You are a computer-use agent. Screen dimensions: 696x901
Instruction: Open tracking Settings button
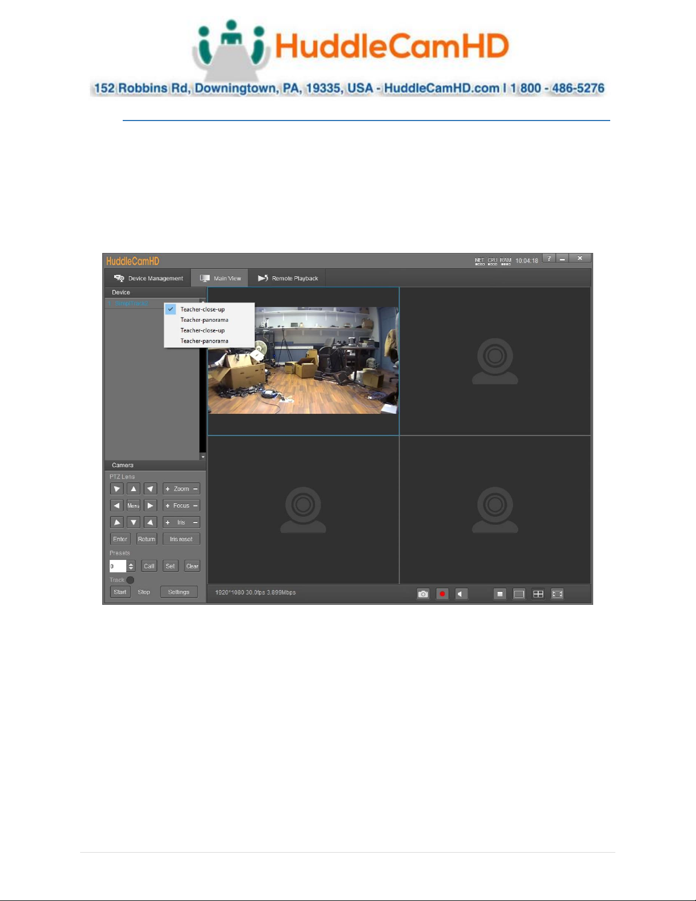[x=179, y=592]
